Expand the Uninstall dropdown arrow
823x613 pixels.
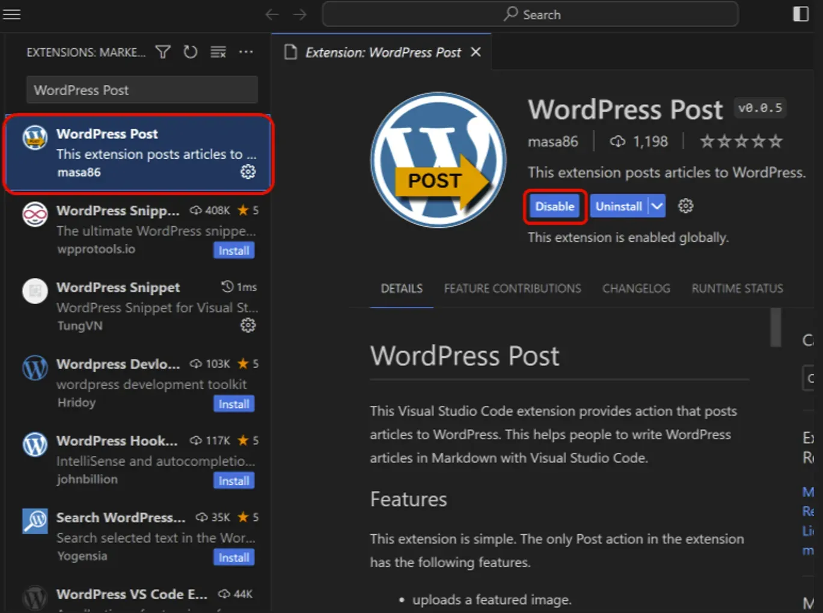pos(657,206)
